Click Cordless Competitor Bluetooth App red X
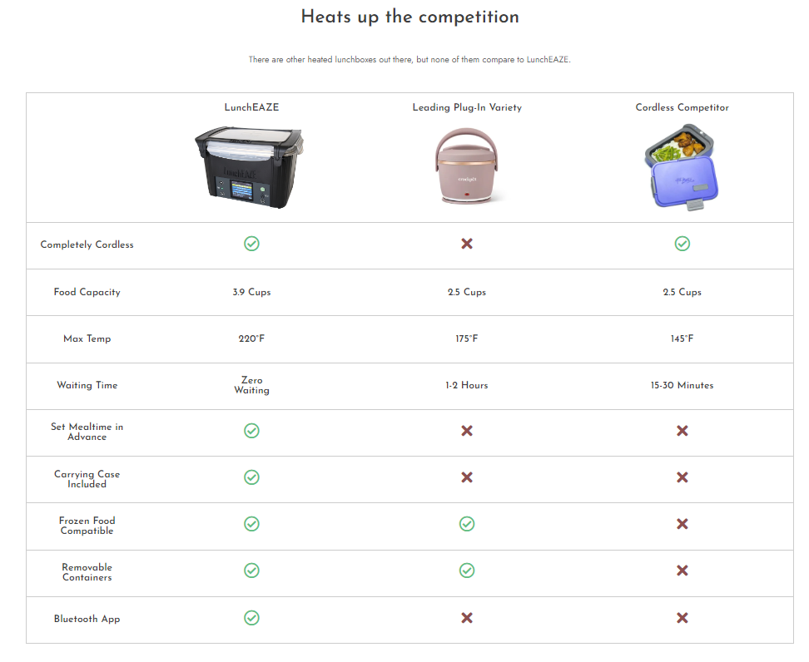This screenshot has height=662, width=809. click(x=682, y=618)
